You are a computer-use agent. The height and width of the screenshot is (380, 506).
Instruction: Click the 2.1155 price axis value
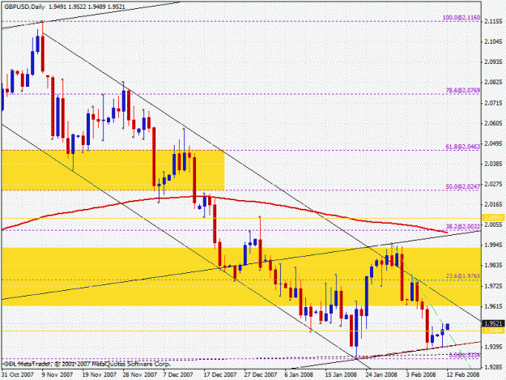tap(493, 21)
